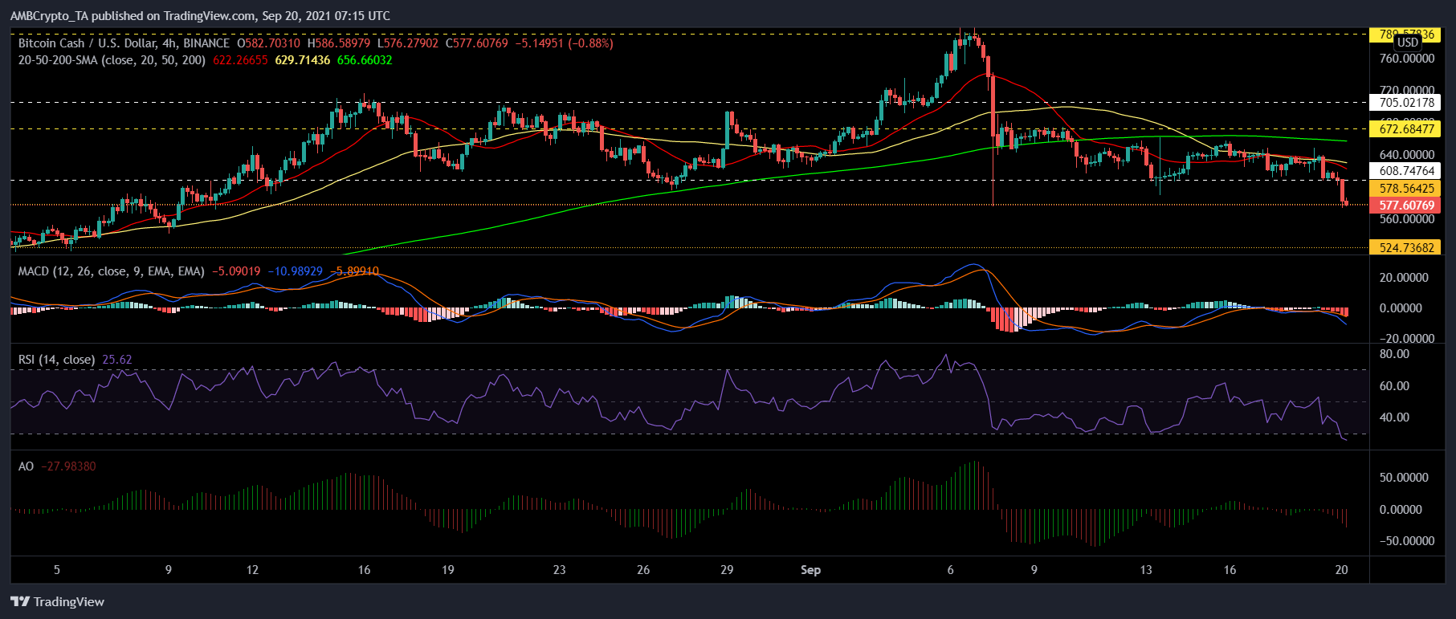This screenshot has width=1456, height=619.
Task: Click the 760.00000 price axis tick
Action: pyautogui.click(x=1406, y=59)
